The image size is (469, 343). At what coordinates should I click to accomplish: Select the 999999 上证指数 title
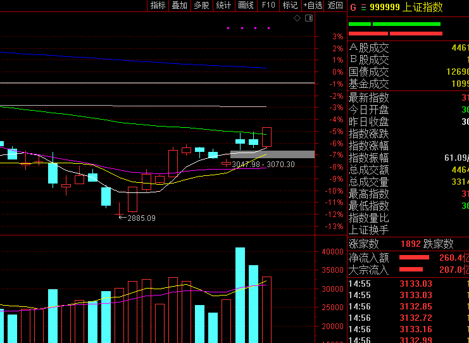406,7
